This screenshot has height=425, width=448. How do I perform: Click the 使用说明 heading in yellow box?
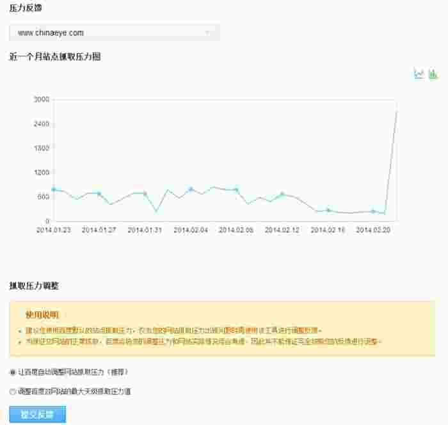pos(42,315)
